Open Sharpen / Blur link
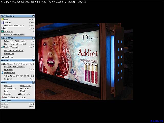This screenshot has width=164, height=123. pos(10,73)
